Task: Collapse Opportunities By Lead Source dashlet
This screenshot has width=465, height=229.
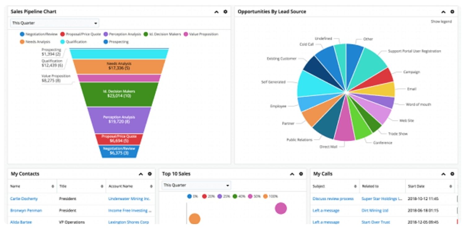Action: pyautogui.click(x=443, y=12)
